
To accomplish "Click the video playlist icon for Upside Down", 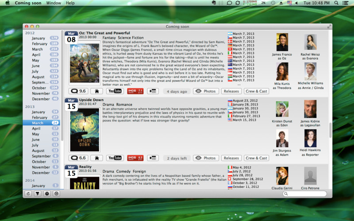I will point(153,158).
